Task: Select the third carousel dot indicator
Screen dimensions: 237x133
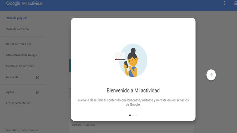Action: [136, 115]
